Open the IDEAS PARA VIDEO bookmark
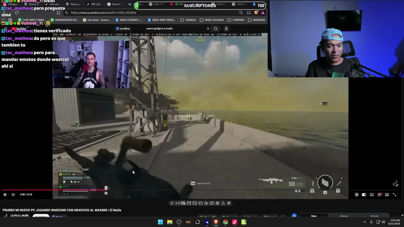 (161, 20)
